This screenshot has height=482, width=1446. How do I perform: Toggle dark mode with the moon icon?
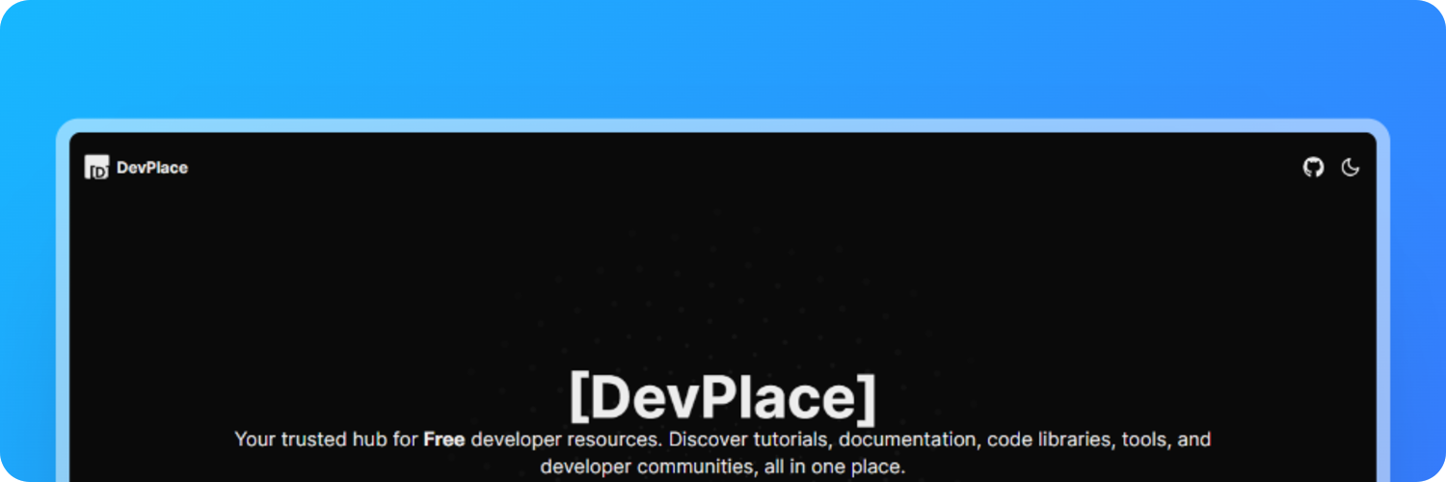coord(1351,167)
